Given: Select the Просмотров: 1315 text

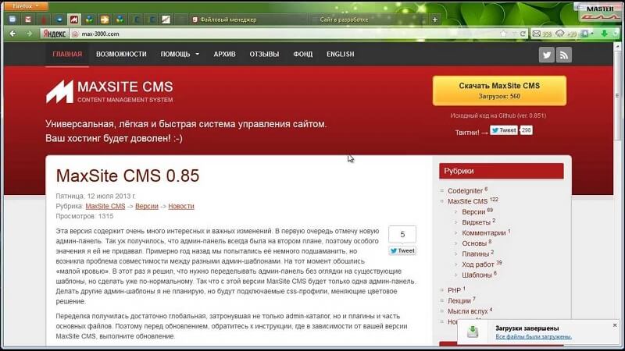Looking at the screenshot, I should click(x=84, y=216).
